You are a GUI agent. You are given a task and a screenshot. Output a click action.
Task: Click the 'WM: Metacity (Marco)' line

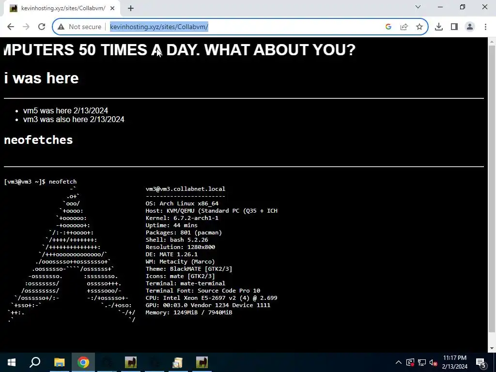click(180, 262)
